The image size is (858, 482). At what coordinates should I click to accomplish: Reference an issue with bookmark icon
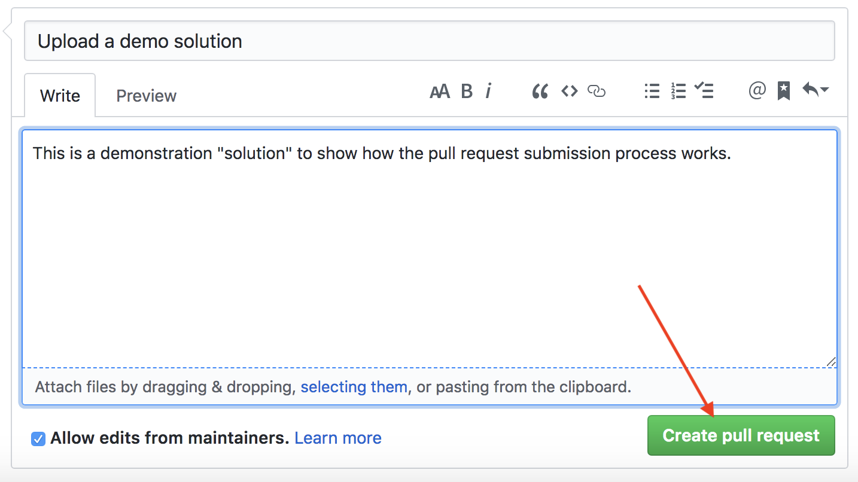[784, 91]
